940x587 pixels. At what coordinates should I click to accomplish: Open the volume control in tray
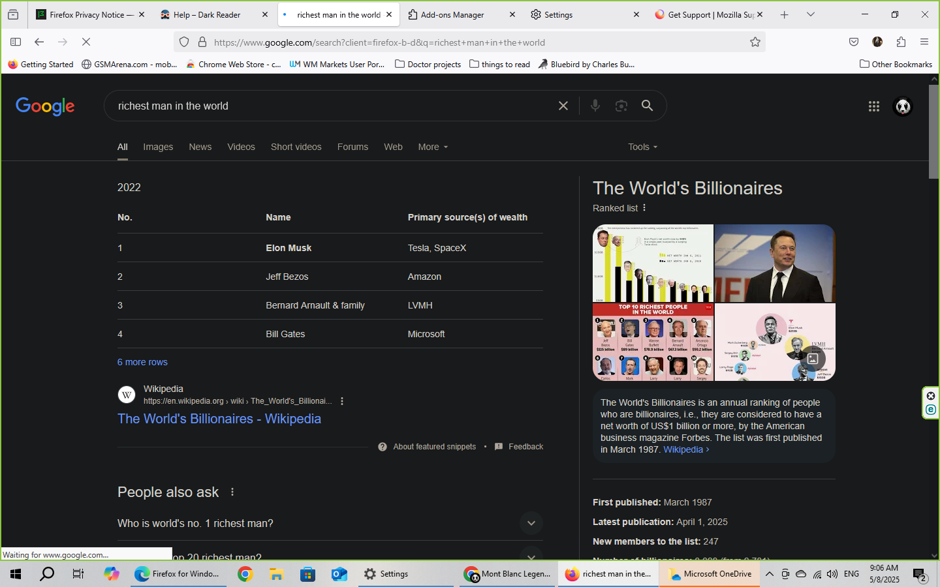832,574
